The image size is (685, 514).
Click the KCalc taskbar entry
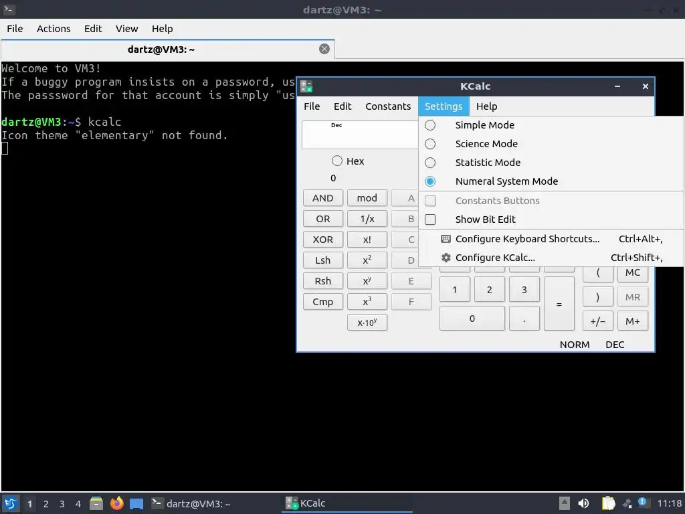point(347,503)
